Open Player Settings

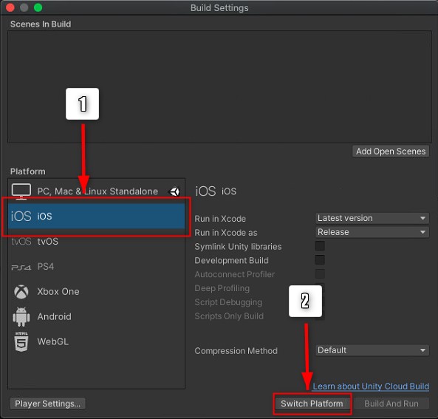click(48, 403)
